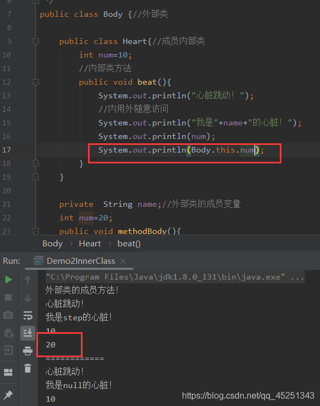Close the Demo2InnerClass run tab
The height and width of the screenshot is (406, 320).
coord(123,261)
